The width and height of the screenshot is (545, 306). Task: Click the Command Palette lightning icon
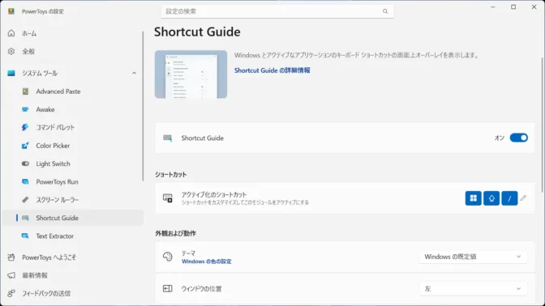[25, 127]
